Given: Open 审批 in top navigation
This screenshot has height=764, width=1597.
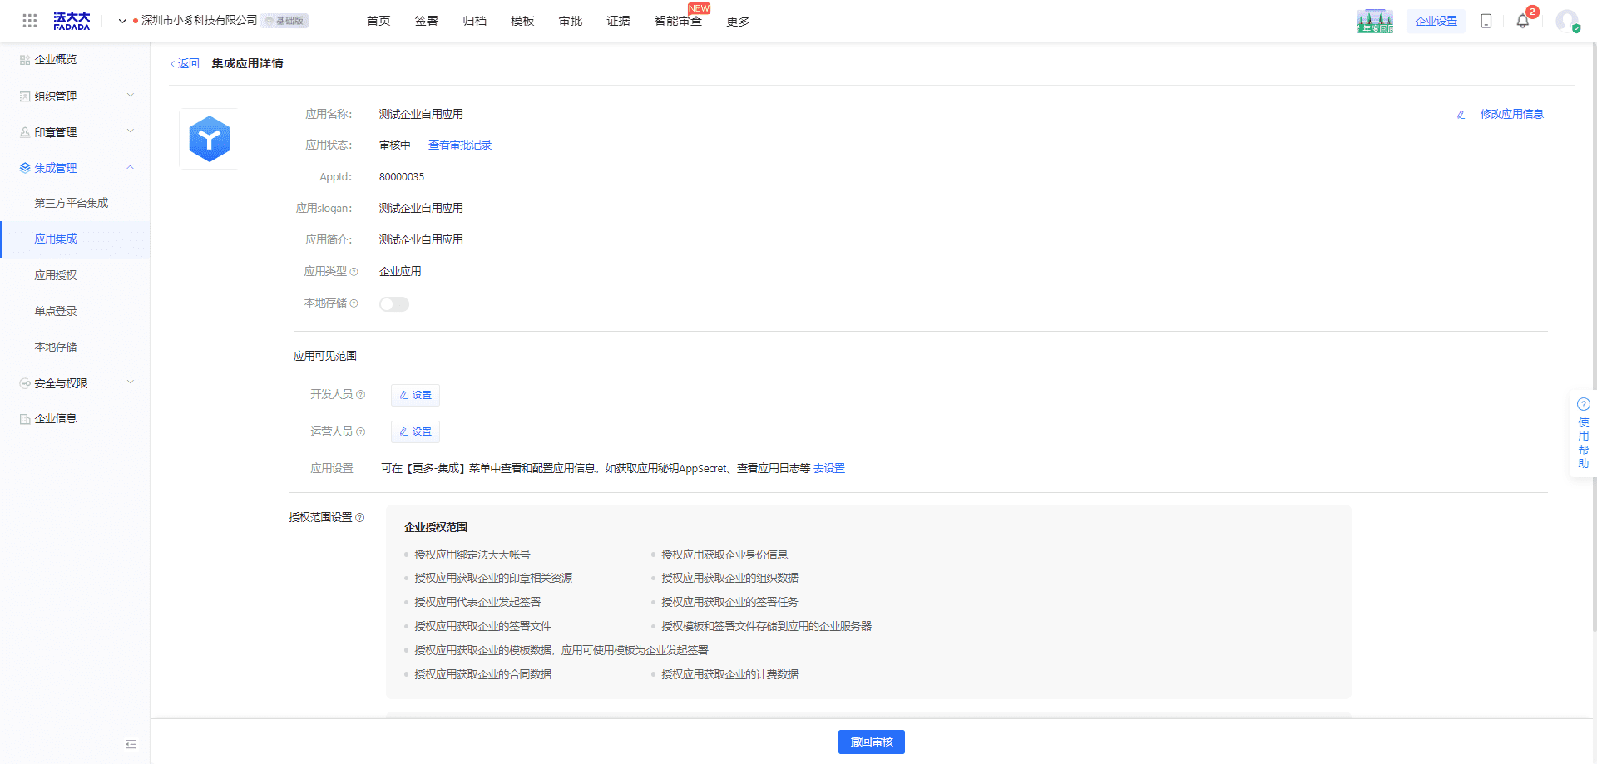Looking at the screenshot, I should coord(571,21).
